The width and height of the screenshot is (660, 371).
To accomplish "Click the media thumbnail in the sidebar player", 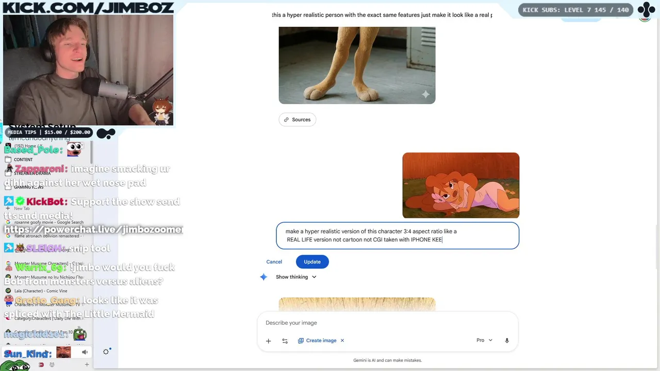I will pyautogui.click(x=63, y=352).
